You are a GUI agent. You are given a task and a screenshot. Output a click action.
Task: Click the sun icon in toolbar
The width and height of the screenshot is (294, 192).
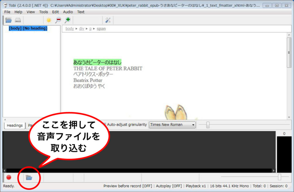tap(49, 20)
